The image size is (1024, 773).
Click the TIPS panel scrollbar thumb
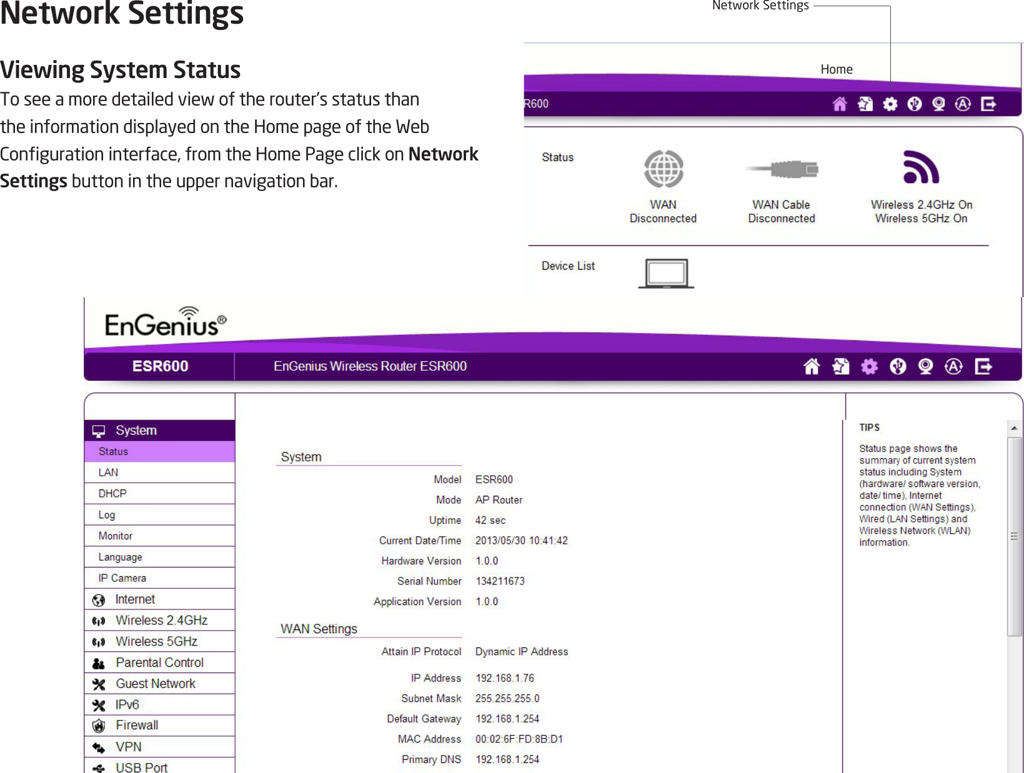pos(1014,536)
